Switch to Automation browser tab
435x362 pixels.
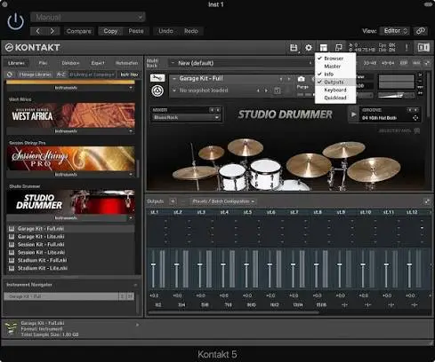(x=126, y=63)
